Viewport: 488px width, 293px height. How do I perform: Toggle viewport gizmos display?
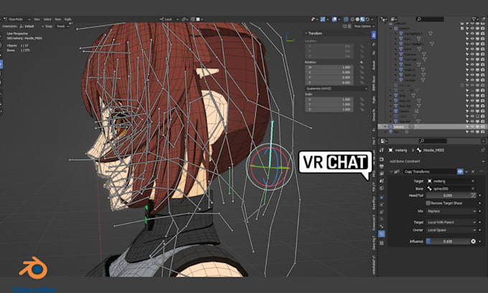[323, 19]
